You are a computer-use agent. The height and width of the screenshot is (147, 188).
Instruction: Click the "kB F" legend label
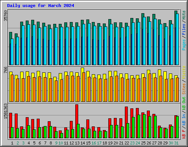[184, 134]
